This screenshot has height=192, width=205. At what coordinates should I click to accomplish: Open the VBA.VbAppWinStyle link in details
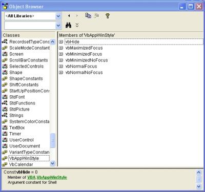coord(47,177)
